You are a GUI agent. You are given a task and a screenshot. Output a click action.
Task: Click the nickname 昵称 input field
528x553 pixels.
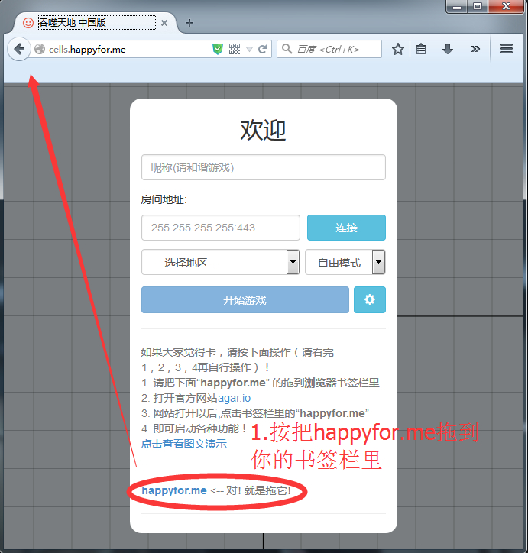[264, 167]
